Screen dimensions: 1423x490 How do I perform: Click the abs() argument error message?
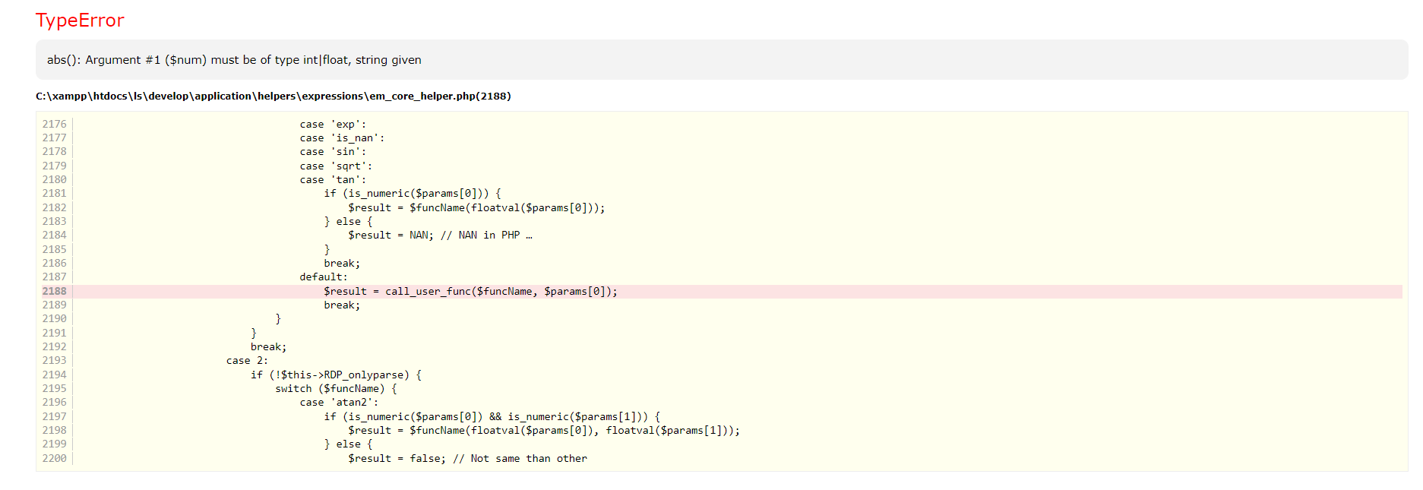[234, 60]
